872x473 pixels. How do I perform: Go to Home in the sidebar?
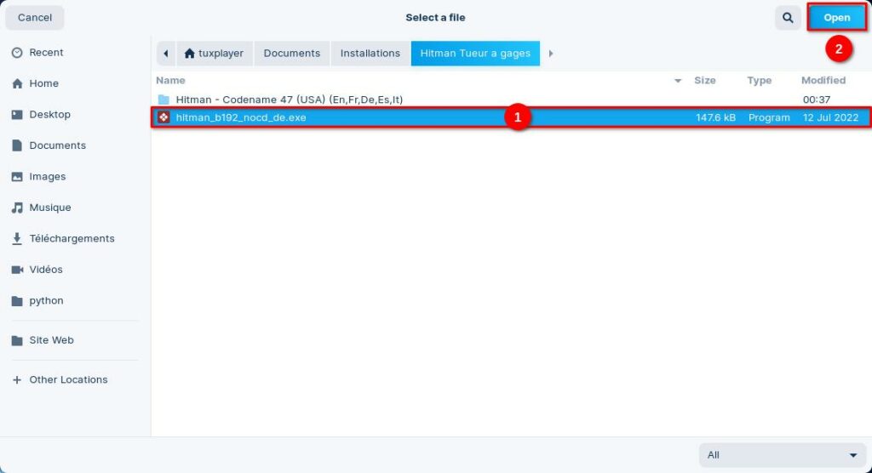(x=43, y=83)
